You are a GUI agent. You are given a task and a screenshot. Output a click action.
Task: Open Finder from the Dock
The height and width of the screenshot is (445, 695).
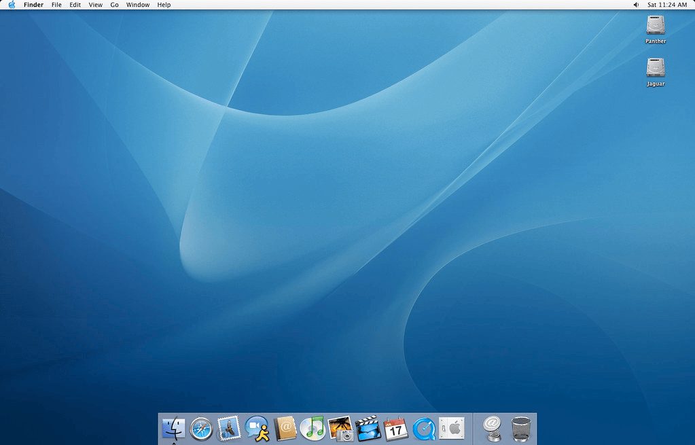coord(174,429)
